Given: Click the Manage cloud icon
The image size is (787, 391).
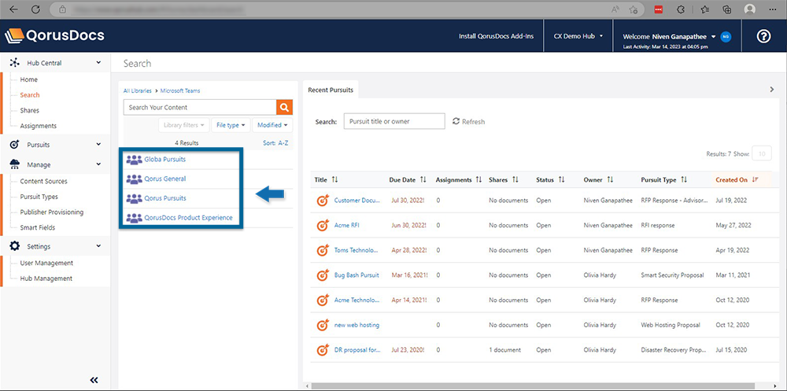Looking at the screenshot, I should click(x=14, y=164).
